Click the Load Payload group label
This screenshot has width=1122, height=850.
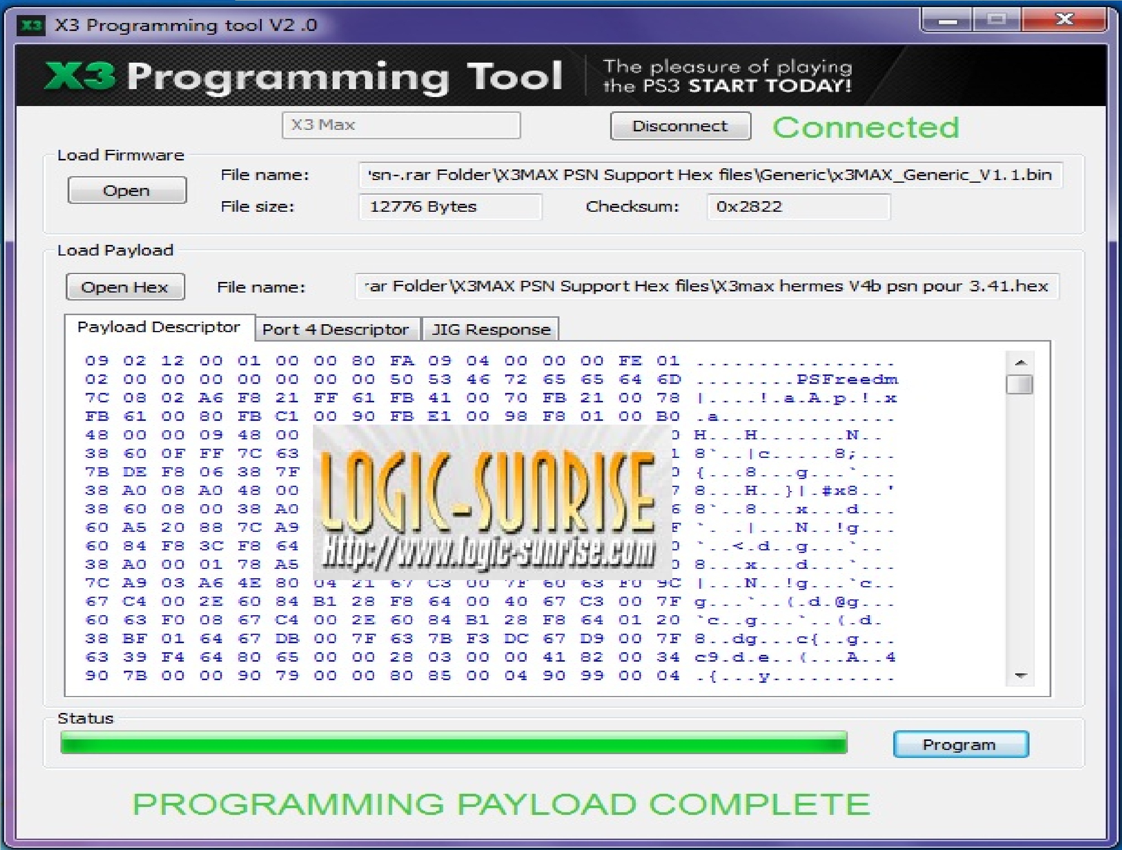click(115, 251)
